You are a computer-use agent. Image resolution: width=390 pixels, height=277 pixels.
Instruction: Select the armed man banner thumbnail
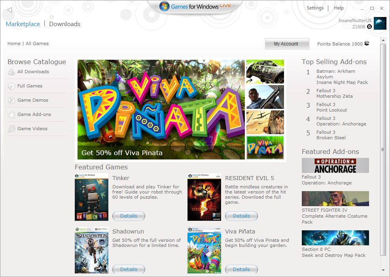(x=265, y=97)
